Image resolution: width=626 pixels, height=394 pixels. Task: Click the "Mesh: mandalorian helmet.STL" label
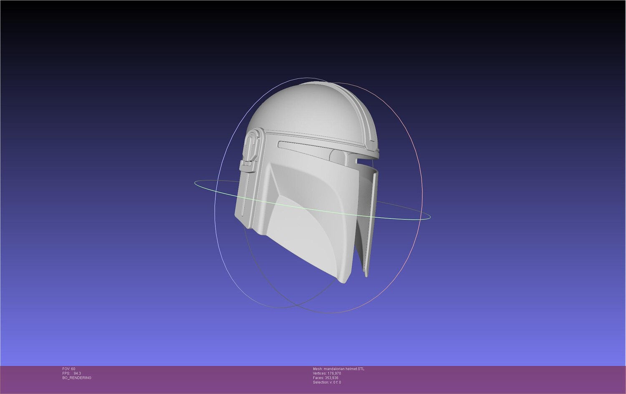[x=338, y=369]
